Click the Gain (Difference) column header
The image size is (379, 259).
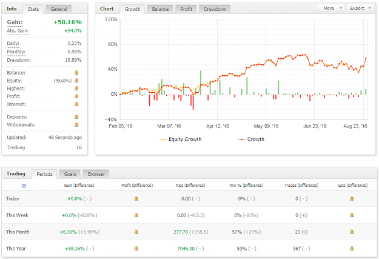click(79, 186)
